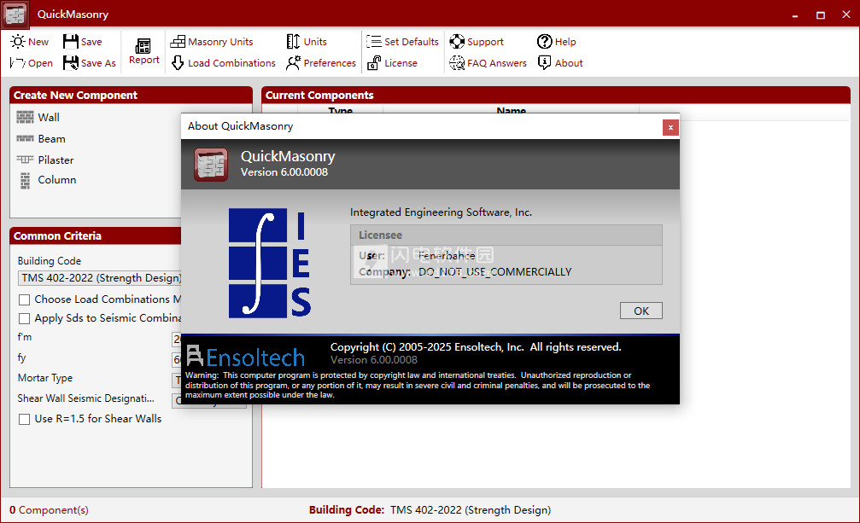This screenshot has width=860, height=523.
Task: Open the Preferences dialog
Action: (x=320, y=62)
